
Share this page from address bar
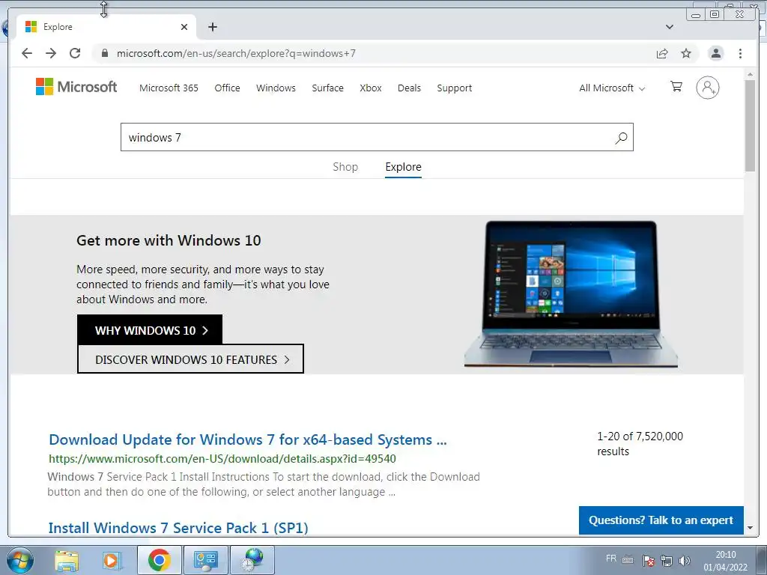(x=662, y=53)
